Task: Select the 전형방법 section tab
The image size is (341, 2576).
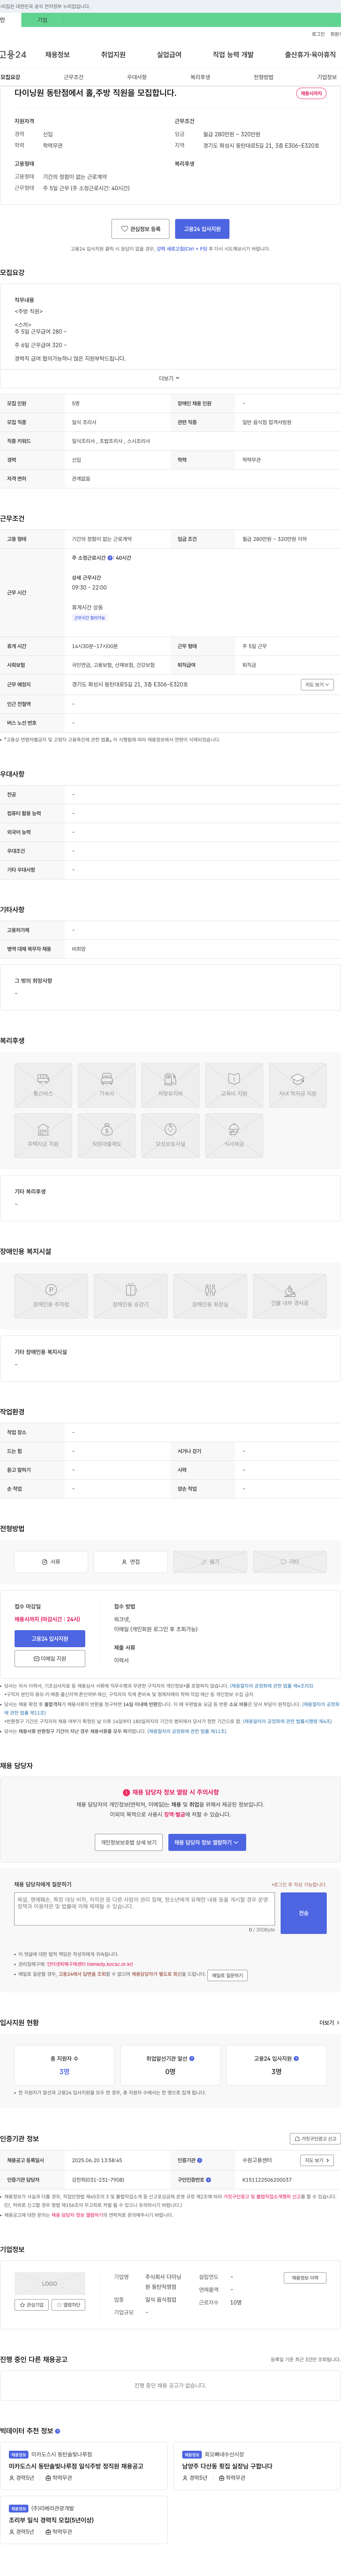Action: (263, 77)
